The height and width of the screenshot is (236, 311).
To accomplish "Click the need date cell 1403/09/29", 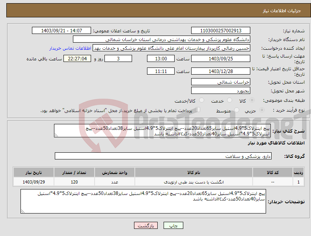I will tap(34, 182).
